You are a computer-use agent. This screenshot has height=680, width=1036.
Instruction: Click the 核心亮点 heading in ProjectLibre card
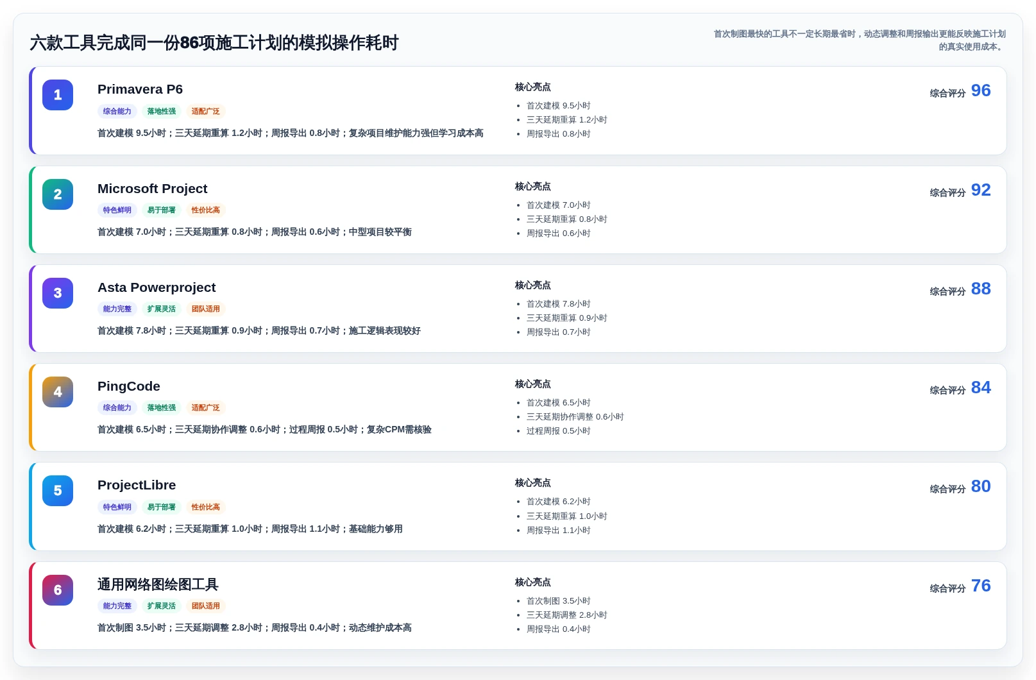coord(533,483)
